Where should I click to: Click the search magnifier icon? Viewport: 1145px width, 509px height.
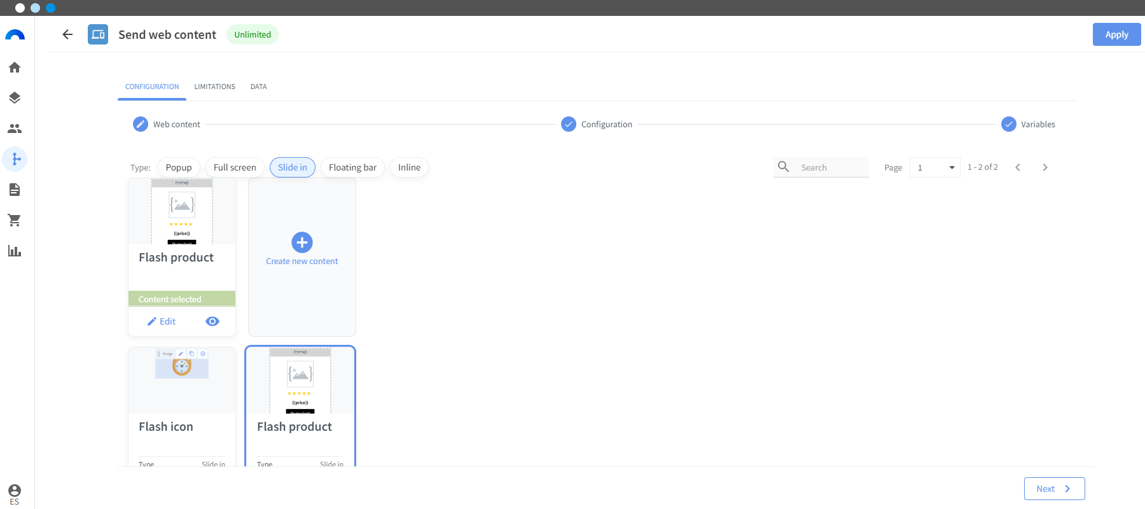point(784,167)
